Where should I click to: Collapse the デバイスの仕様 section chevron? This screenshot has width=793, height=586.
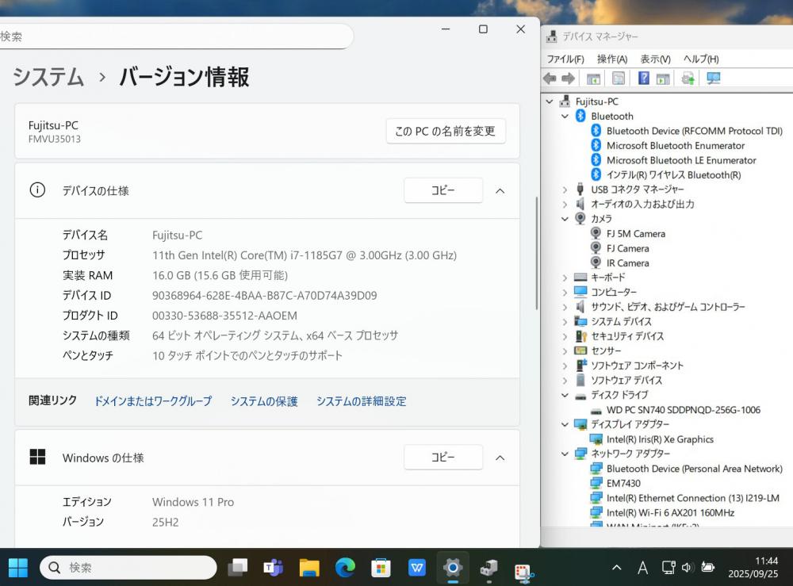tap(500, 190)
